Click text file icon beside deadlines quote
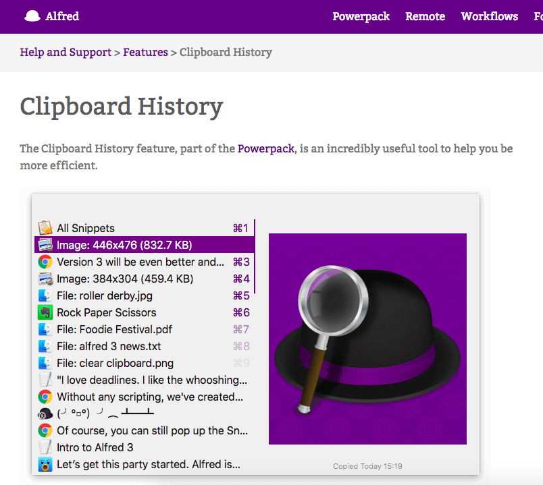 [45, 380]
